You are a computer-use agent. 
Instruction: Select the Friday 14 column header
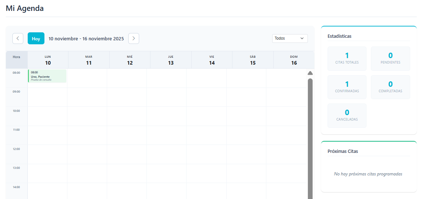point(212,60)
